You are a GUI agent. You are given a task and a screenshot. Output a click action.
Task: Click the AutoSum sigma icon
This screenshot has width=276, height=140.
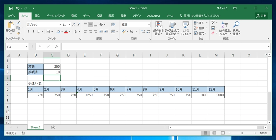point(213,23)
